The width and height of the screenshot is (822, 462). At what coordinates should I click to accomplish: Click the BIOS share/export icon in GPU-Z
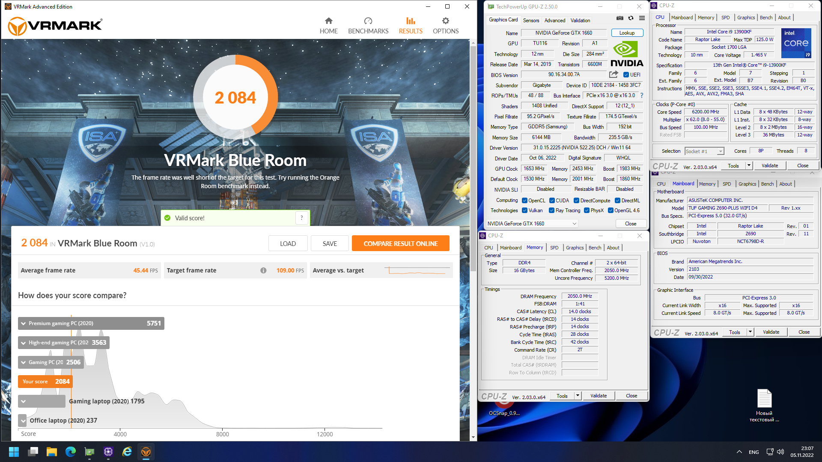click(x=614, y=74)
